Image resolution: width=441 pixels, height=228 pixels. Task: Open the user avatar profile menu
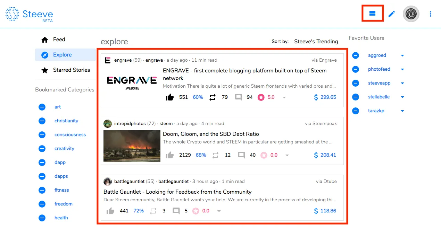pyautogui.click(x=411, y=14)
